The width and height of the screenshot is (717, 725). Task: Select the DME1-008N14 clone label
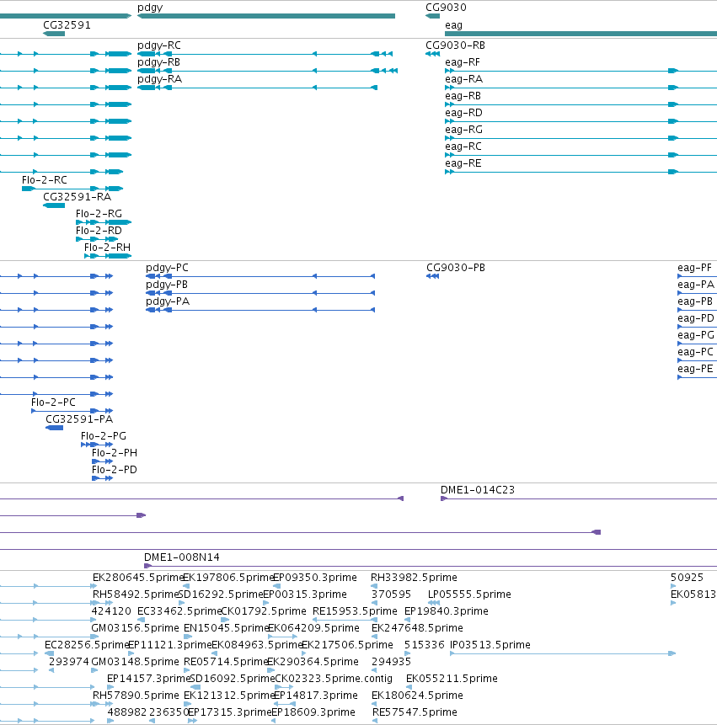(182, 557)
